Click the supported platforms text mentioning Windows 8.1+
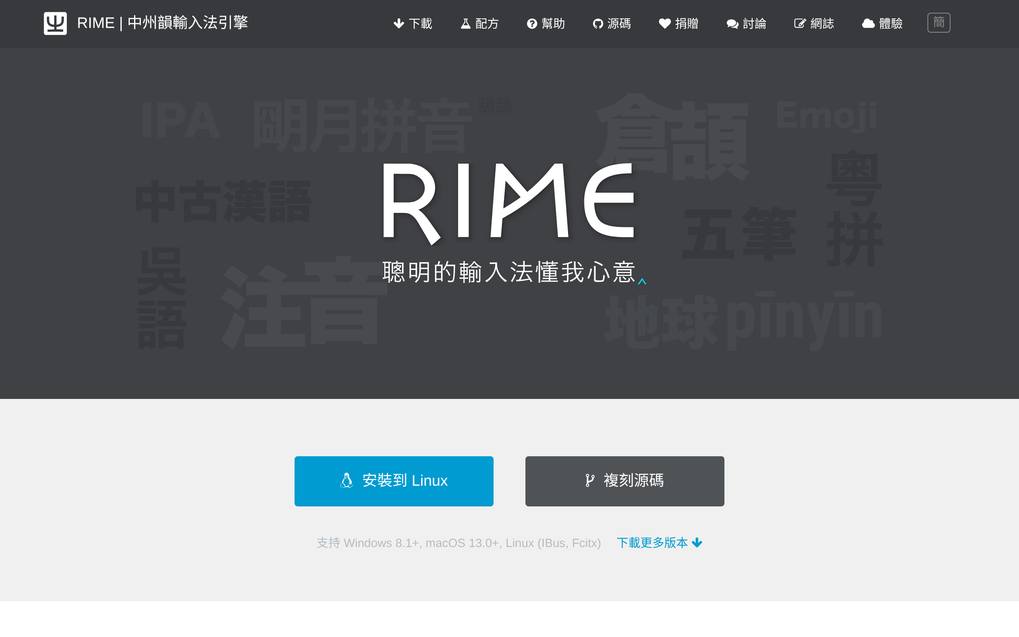This screenshot has width=1019, height=637. [459, 543]
